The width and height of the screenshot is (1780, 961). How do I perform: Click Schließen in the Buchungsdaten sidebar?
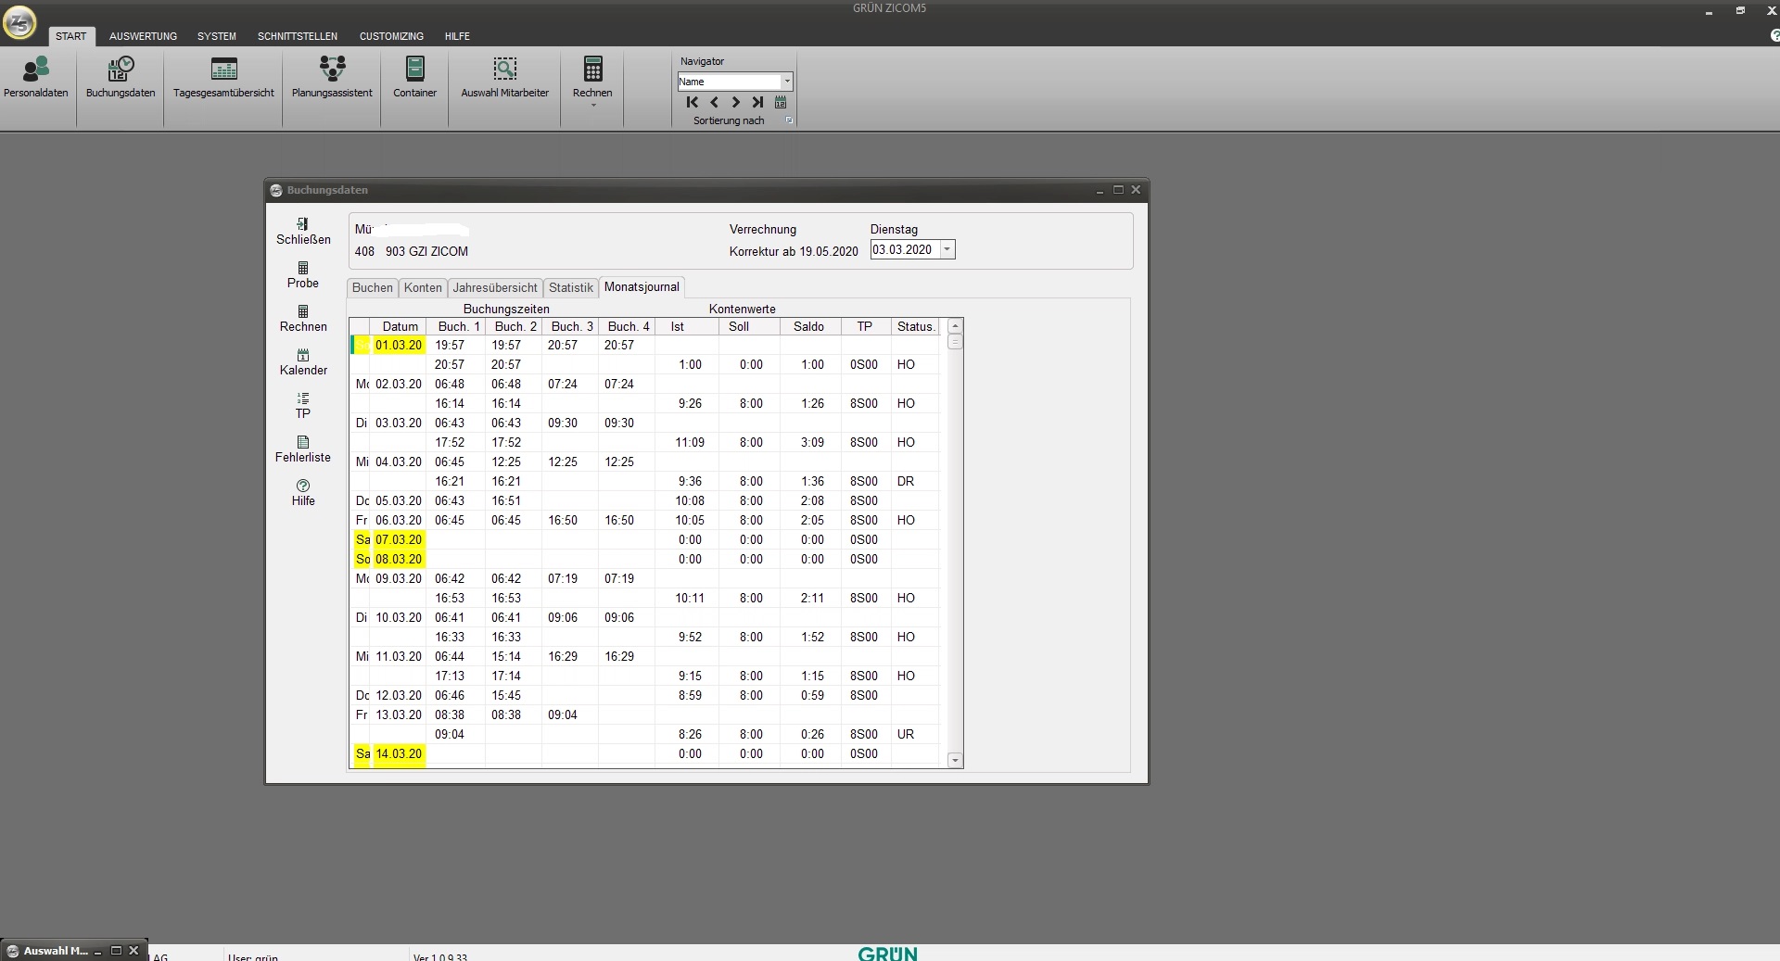point(303,231)
